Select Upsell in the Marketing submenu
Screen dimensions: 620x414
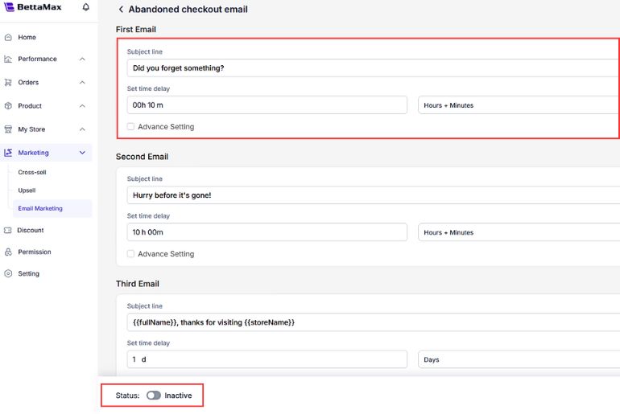pos(27,191)
